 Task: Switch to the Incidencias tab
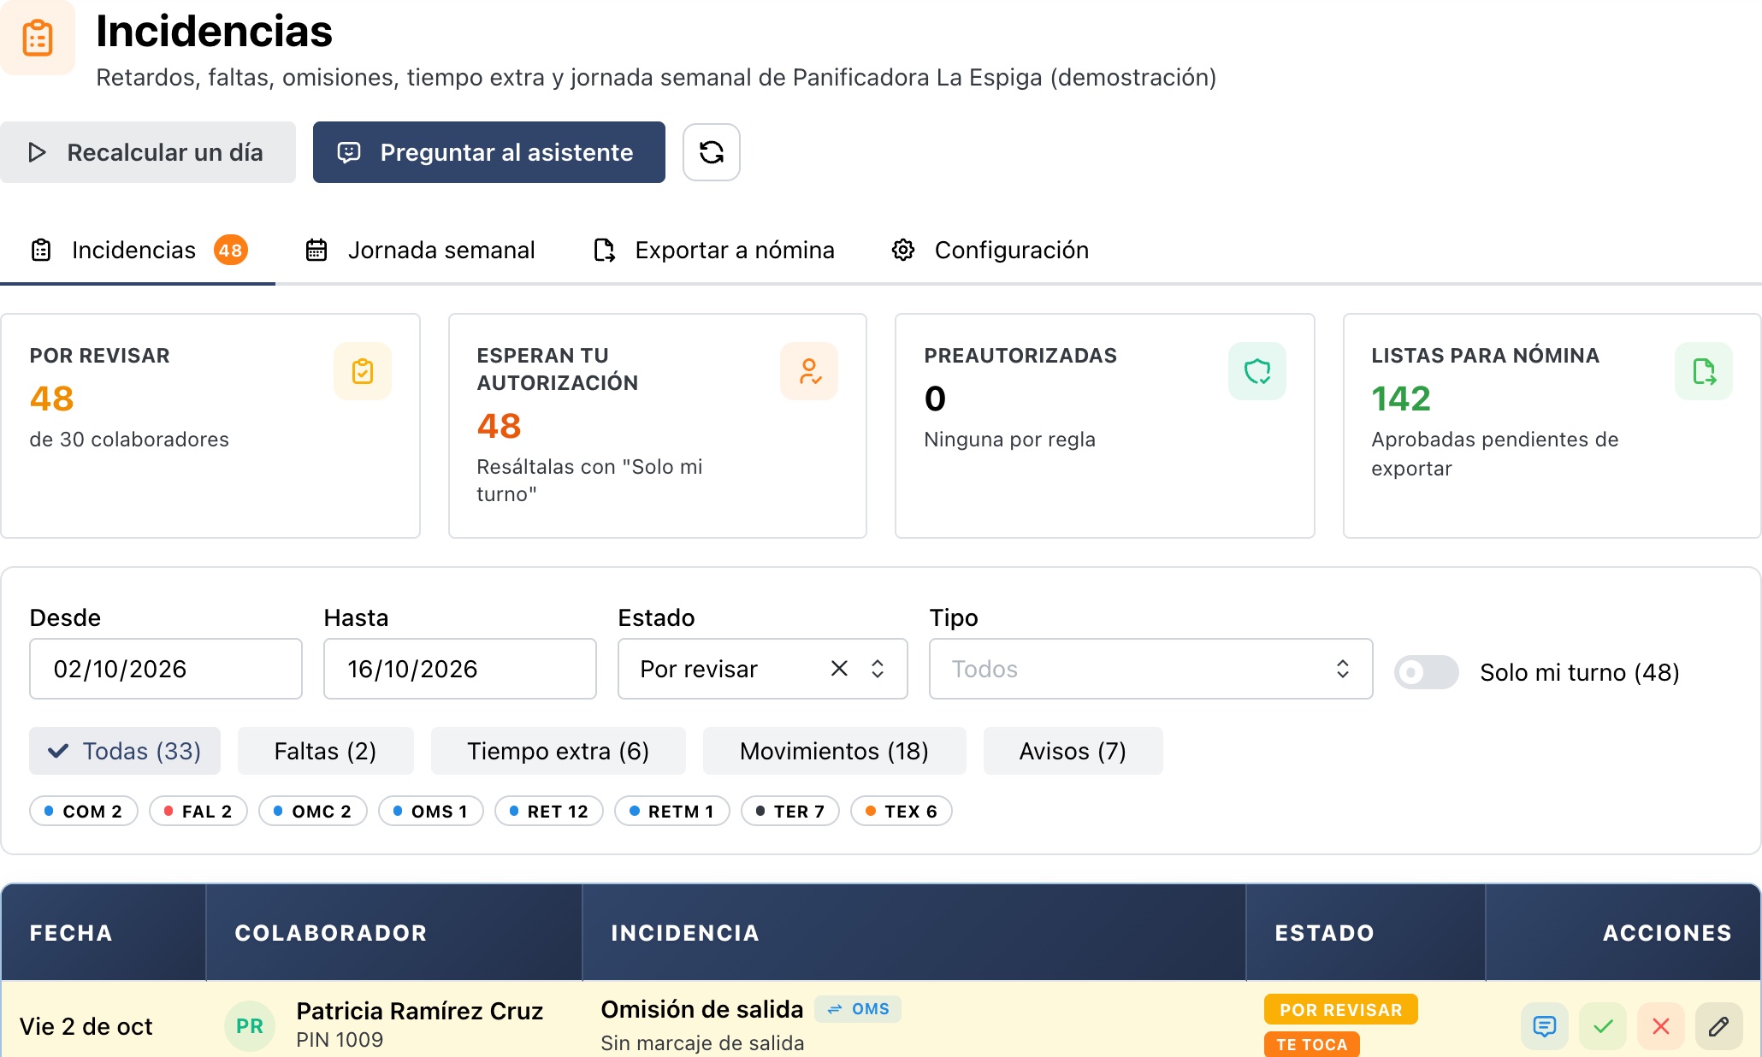pos(139,250)
